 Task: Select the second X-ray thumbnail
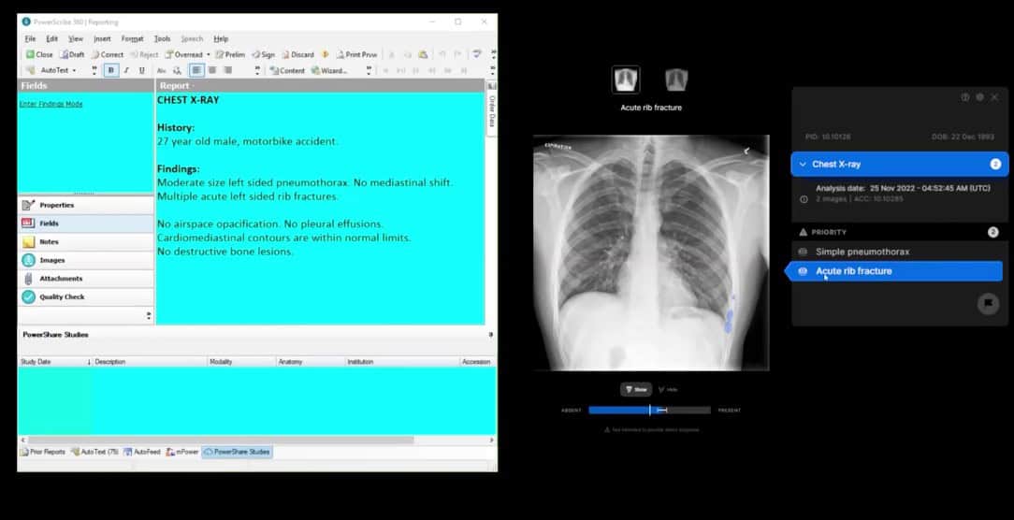(676, 80)
